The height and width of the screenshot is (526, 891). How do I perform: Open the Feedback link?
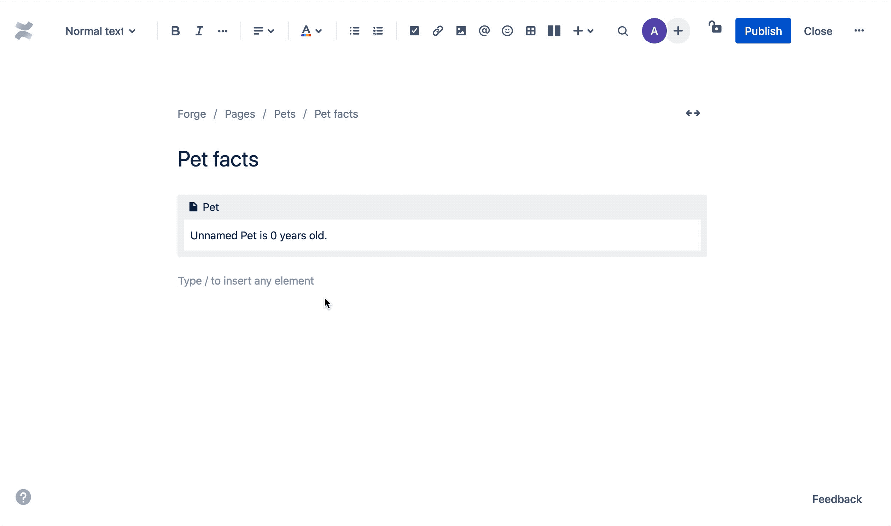(838, 499)
